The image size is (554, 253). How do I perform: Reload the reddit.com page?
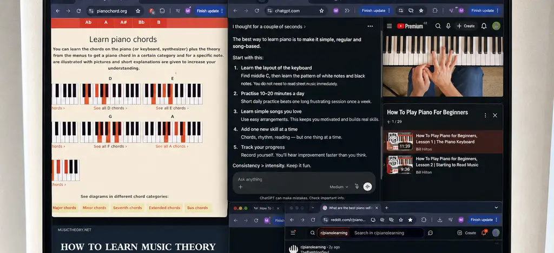point(313,220)
